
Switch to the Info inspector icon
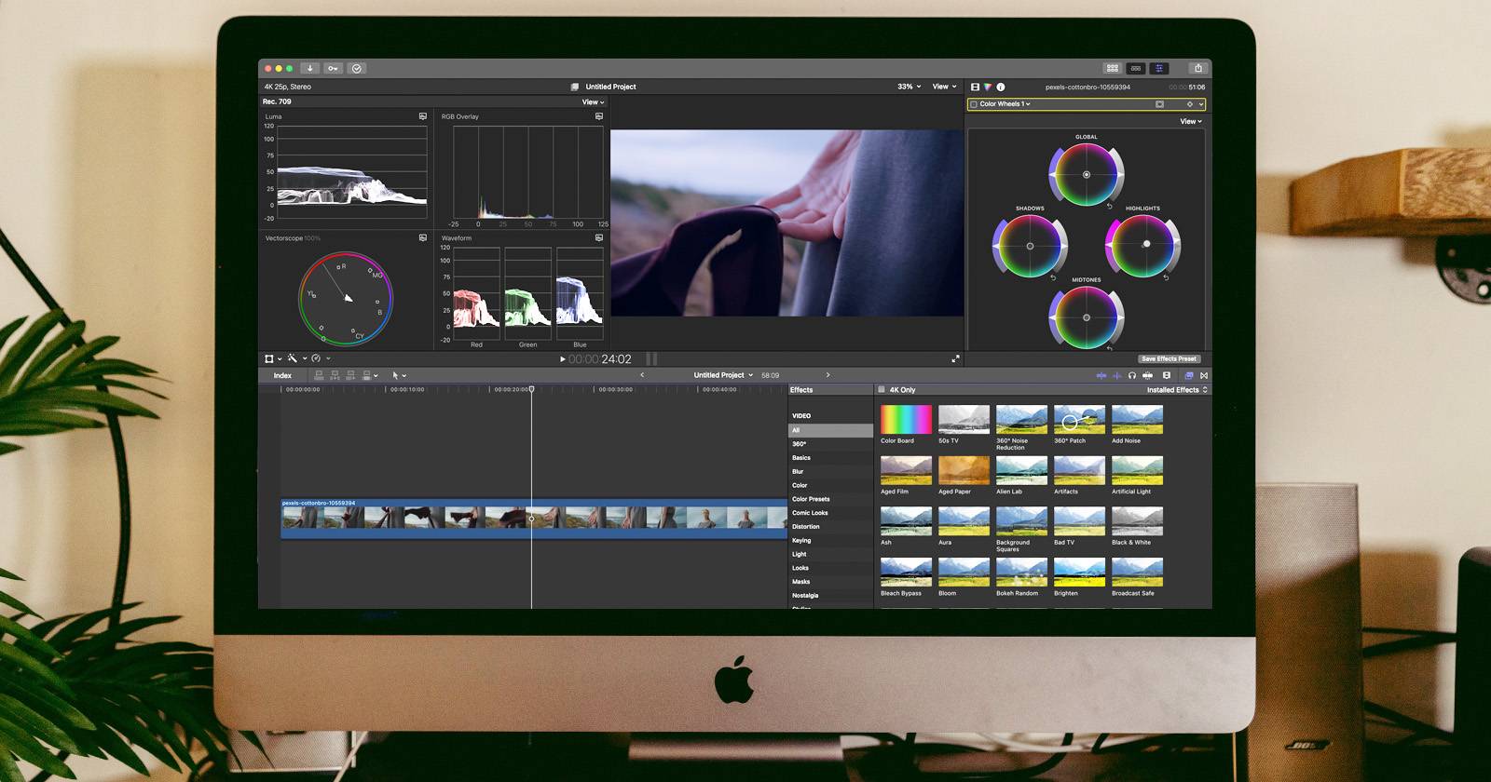pyautogui.click(x=1001, y=87)
